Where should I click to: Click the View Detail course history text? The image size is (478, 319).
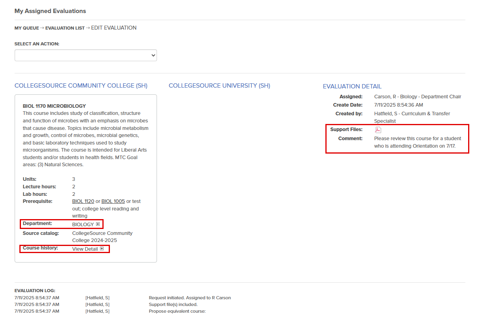[85, 249]
